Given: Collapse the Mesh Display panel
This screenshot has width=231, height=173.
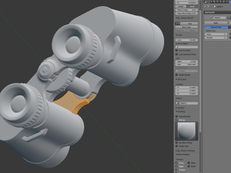Looking at the screenshot, I should tap(177, 155).
